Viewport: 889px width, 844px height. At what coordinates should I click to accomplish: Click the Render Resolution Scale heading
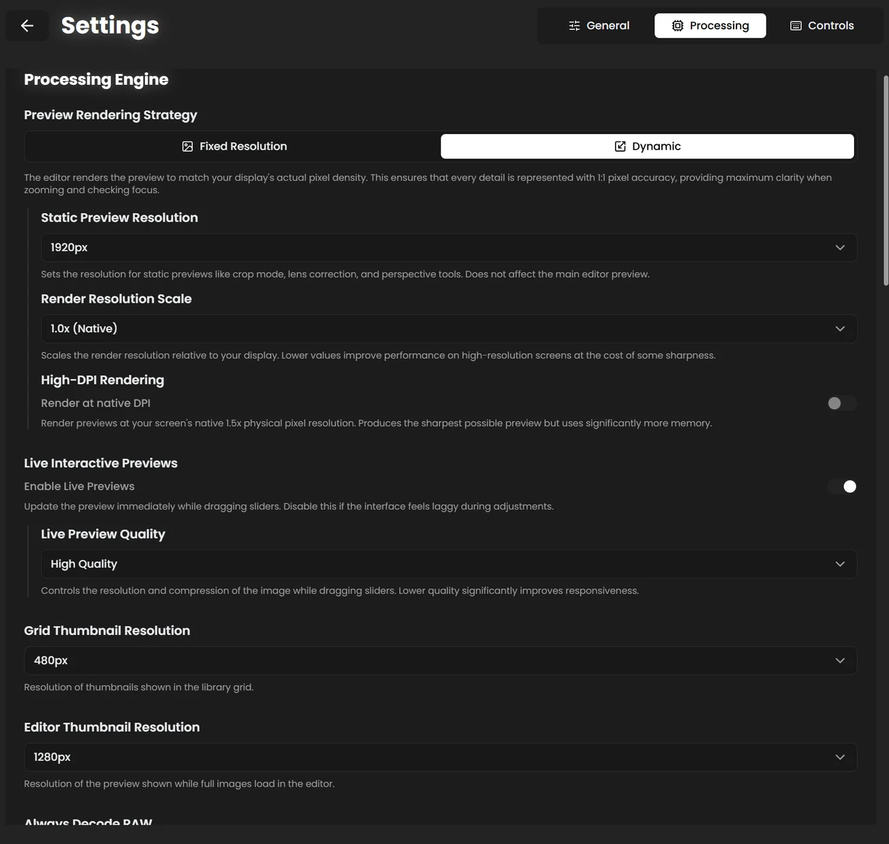coord(116,299)
